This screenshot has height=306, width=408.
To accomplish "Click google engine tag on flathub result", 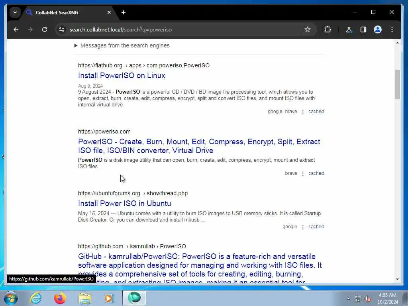I will pyautogui.click(x=275, y=112).
